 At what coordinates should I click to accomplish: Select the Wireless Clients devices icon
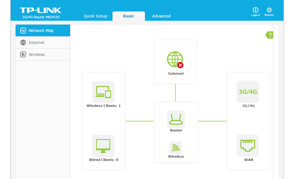(103, 92)
